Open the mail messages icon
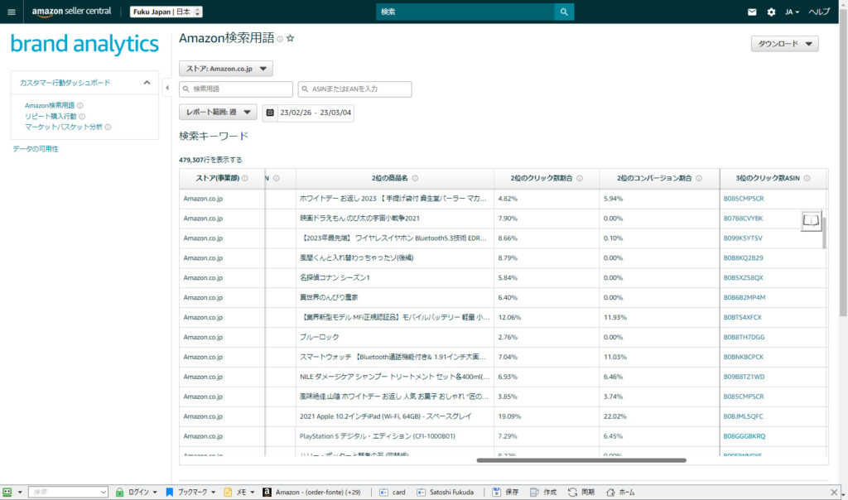This screenshot has height=500, width=848. pyautogui.click(x=752, y=12)
